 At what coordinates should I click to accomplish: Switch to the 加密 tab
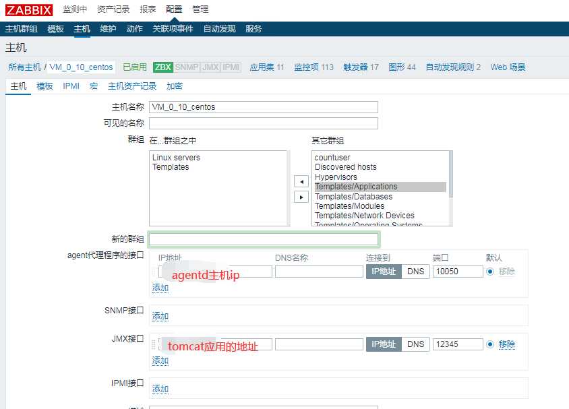click(x=174, y=86)
